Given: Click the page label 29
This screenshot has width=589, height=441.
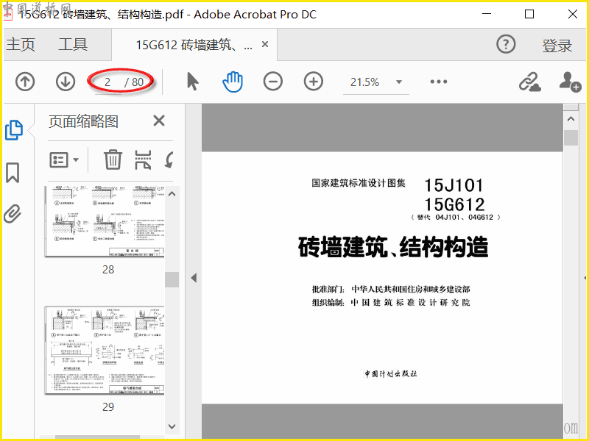Looking at the screenshot, I should coord(108,407).
